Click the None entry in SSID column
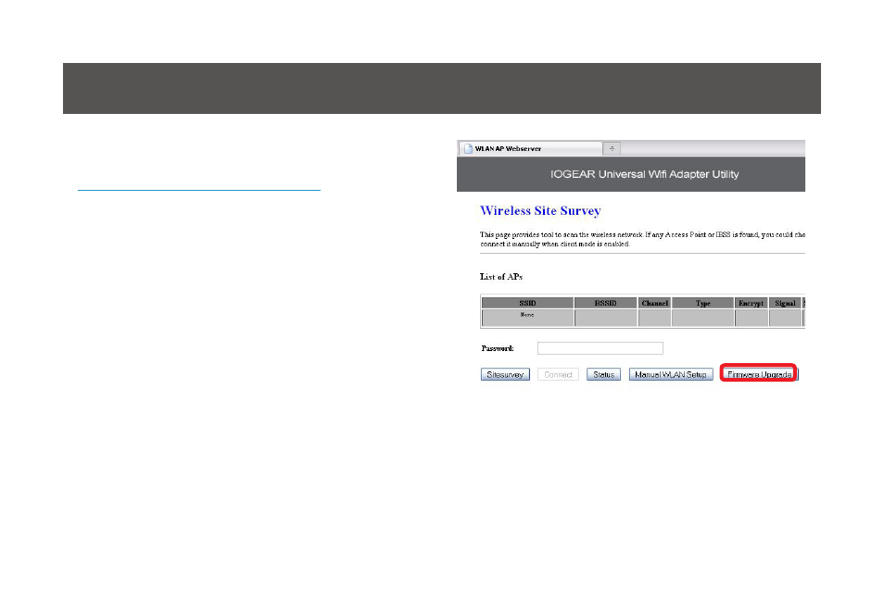884x615 pixels. coord(527,315)
